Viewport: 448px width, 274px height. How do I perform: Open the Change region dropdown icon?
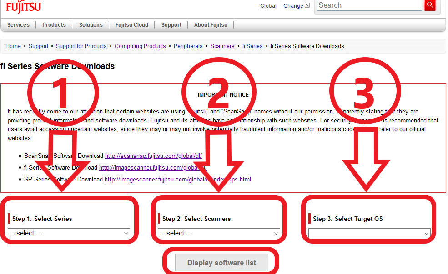[307, 5]
